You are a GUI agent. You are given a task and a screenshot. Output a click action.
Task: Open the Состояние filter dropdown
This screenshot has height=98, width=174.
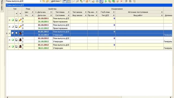pos(69,15)
